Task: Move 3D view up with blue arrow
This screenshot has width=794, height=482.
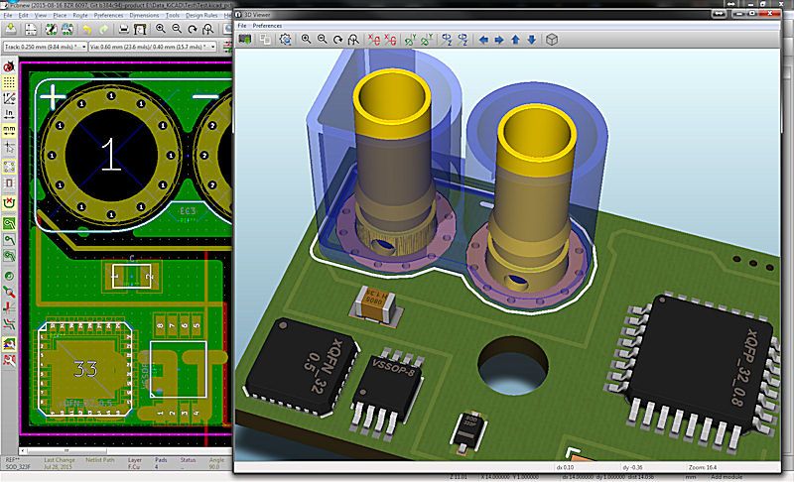Action: pyautogui.click(x=515, y=40)
